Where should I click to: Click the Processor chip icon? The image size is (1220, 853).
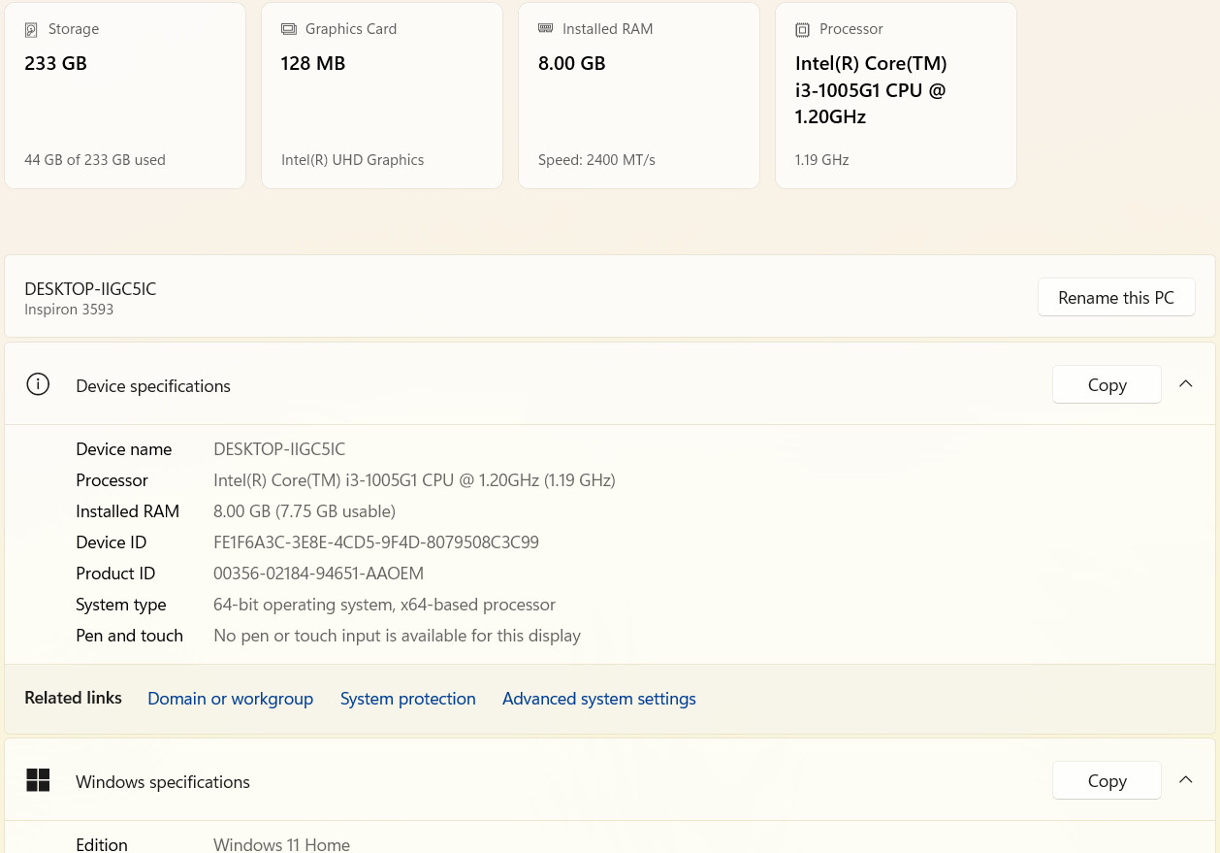tap(802, 30)
